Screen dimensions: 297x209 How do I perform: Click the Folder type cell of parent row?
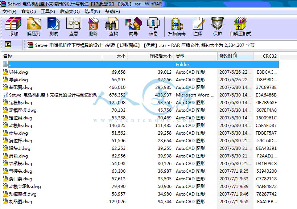[182, 65]
